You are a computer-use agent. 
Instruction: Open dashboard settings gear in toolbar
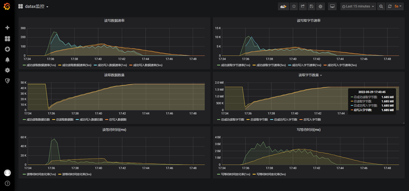[320, 7]
